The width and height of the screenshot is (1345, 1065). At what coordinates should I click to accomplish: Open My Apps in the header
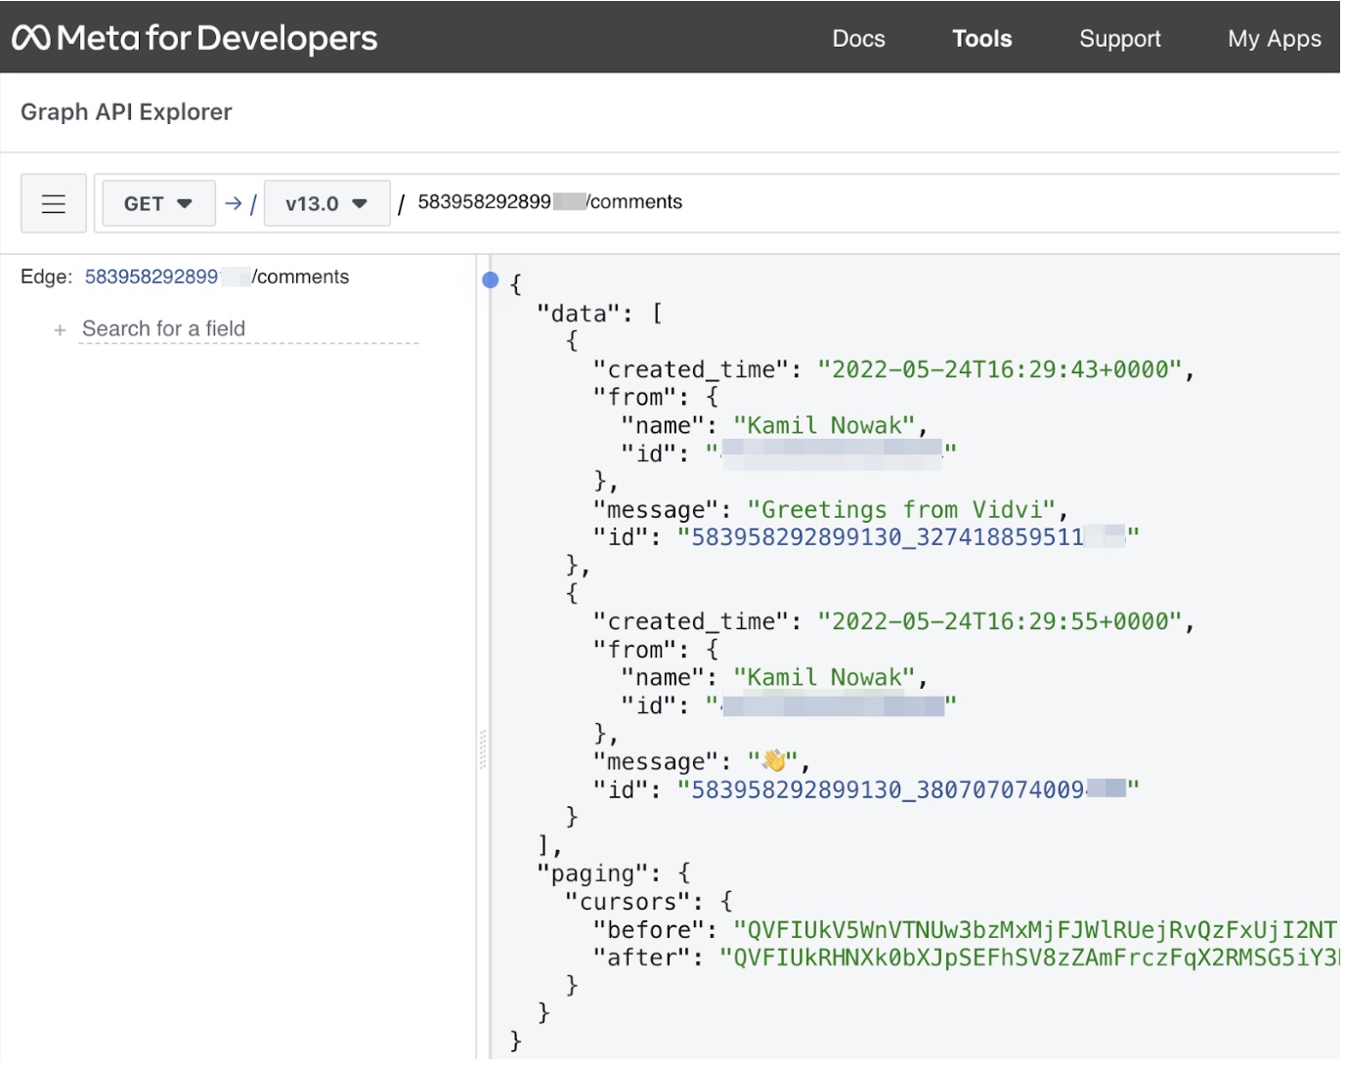1274,38
